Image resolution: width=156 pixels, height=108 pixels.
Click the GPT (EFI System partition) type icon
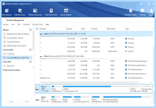pos(126,61)
